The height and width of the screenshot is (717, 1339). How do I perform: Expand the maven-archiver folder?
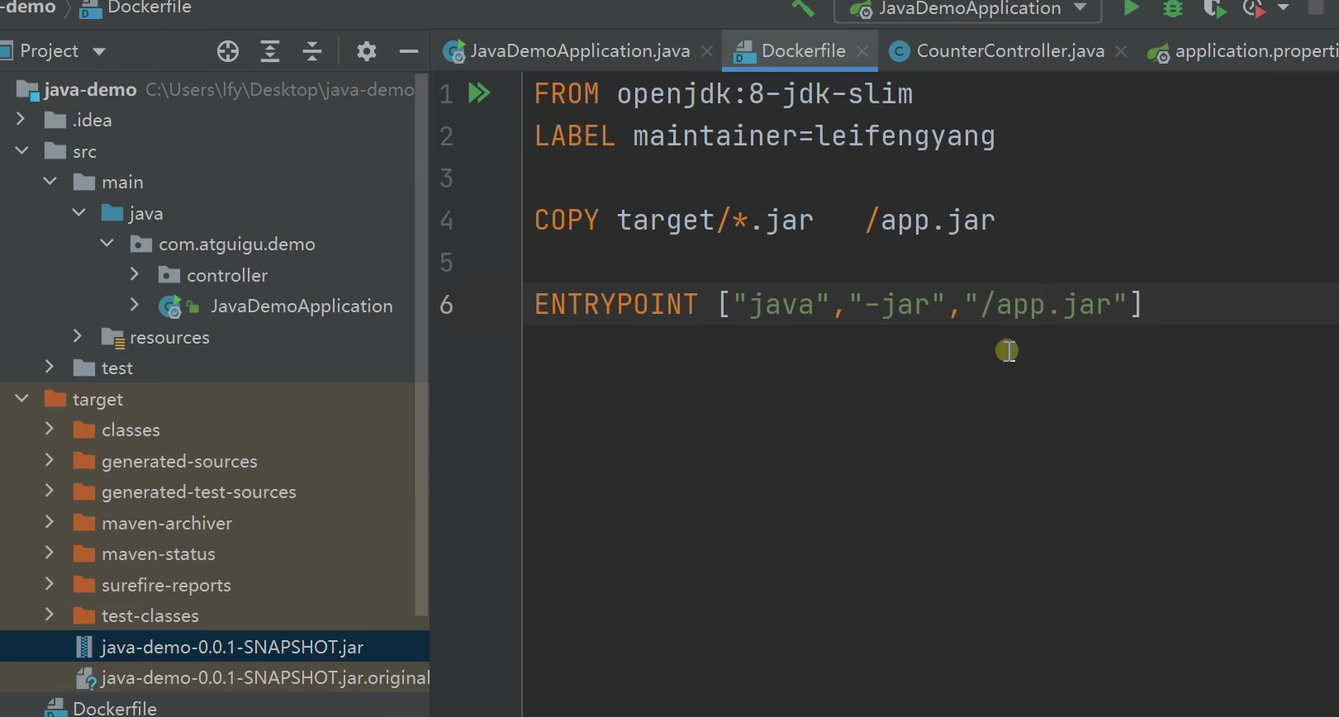click(50, 522)
